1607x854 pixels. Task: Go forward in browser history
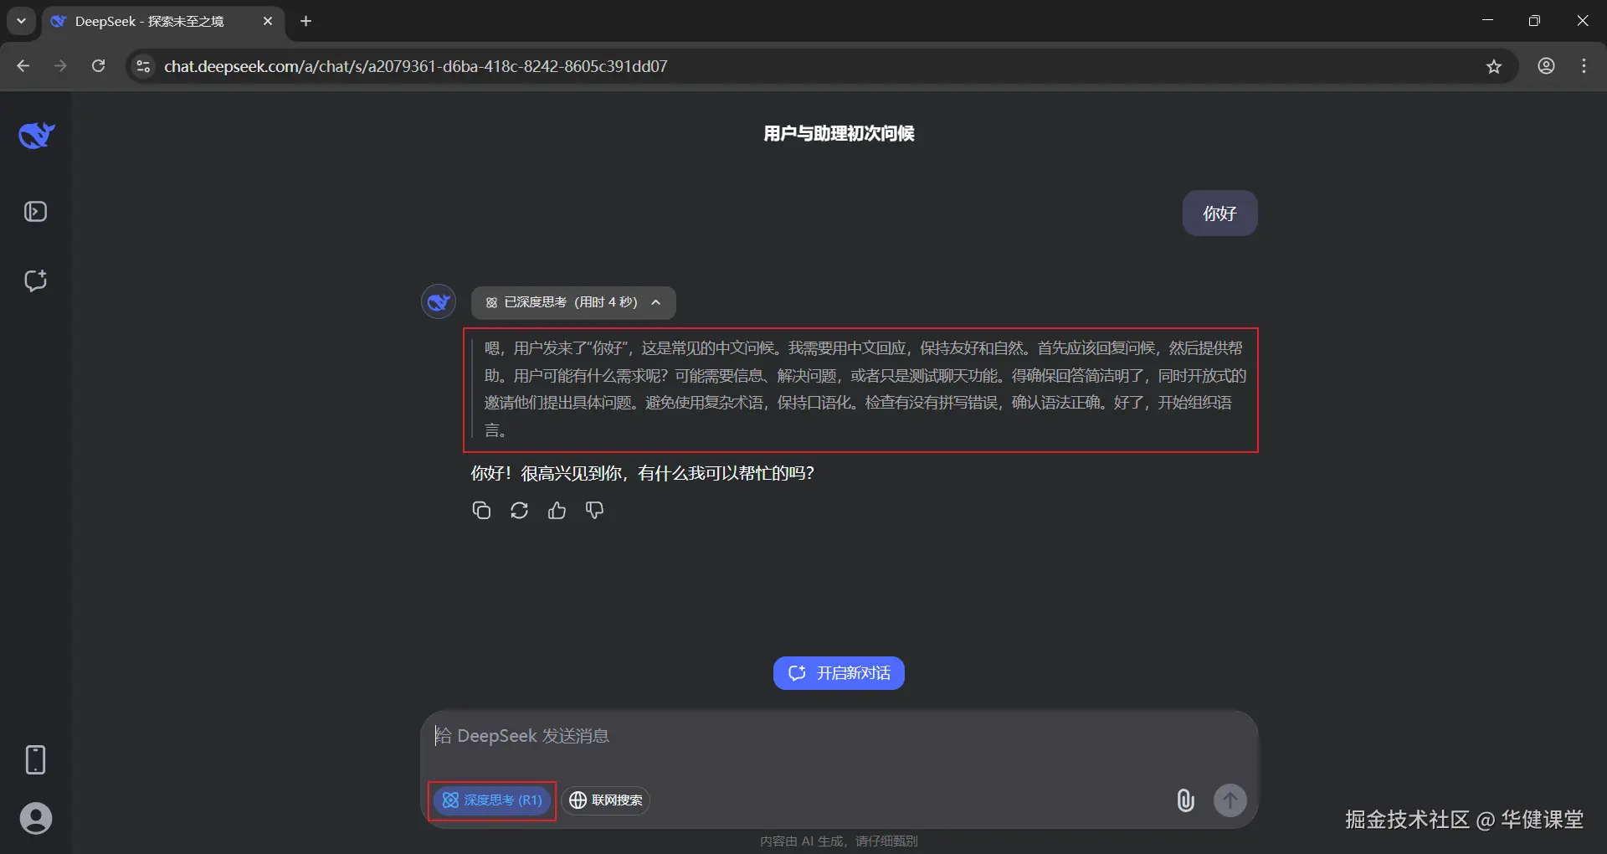tap(60, 66)
